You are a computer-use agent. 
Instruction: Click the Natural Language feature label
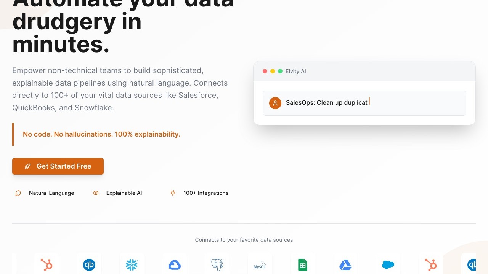pyautogui.click(x=51, y=193)
